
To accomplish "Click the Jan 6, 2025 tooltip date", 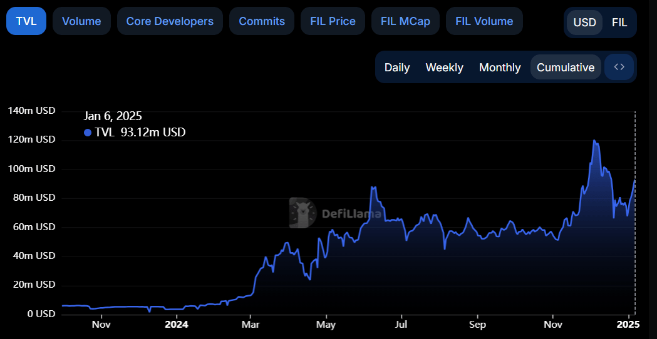I will click(x=113, y=116).
